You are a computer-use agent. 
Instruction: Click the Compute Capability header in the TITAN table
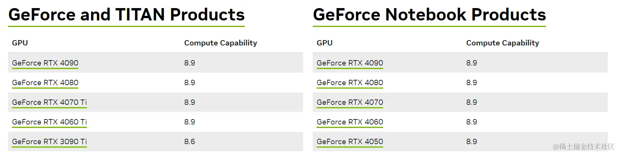[221, 43]
